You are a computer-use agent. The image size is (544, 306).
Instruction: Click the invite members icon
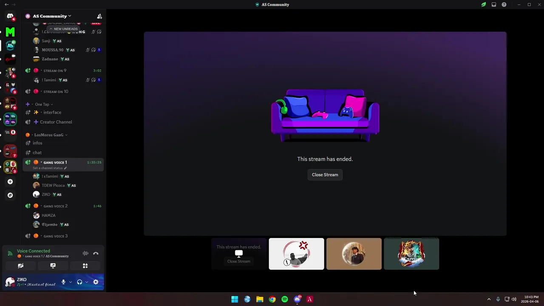[99, 16]
